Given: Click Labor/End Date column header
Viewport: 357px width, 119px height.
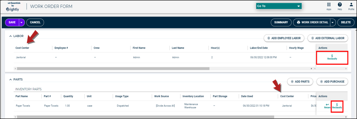Looking at the screenshot, I should pyautogui.click(x=259, y=48).
